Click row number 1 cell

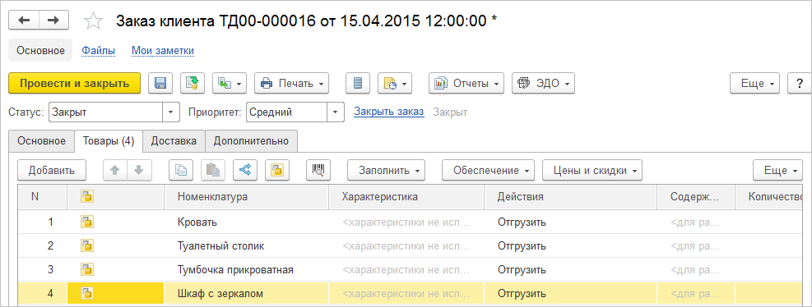(43, 222)
